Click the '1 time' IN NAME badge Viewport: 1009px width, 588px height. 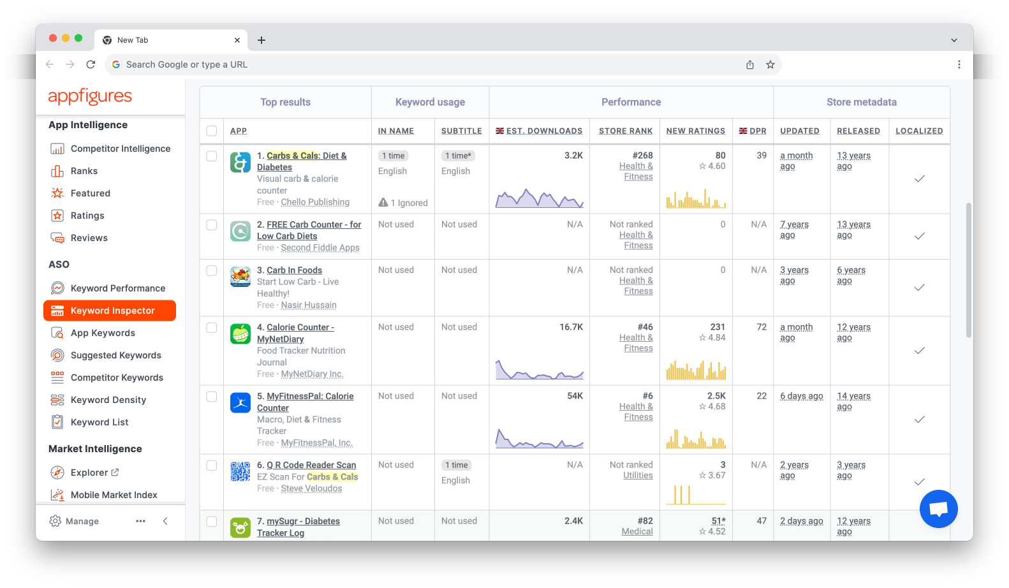click(x=394, y=156)
